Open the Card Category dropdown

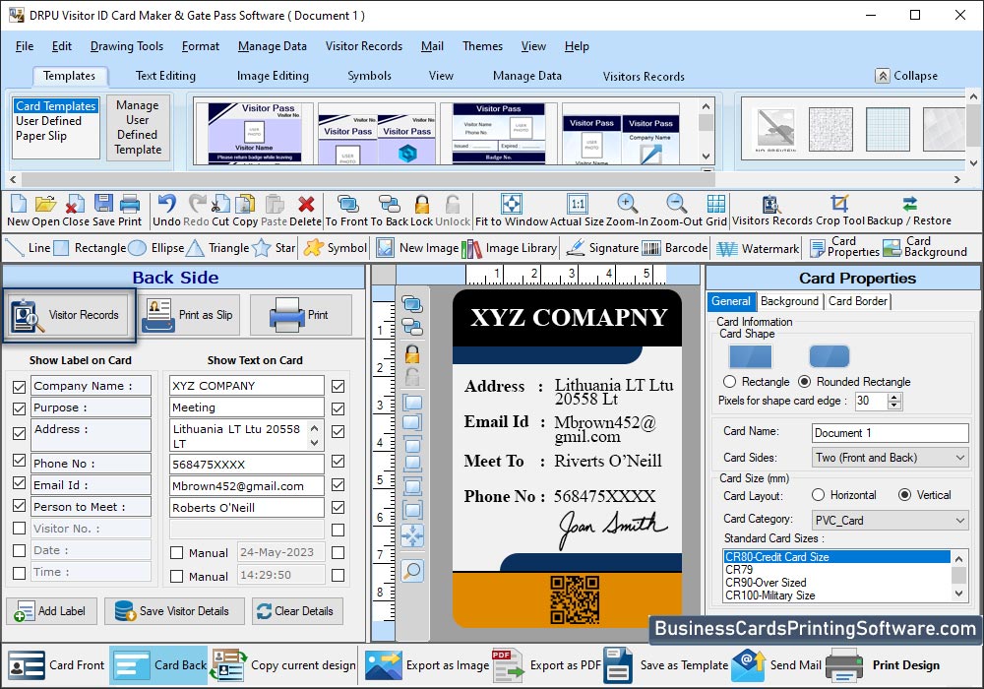click(890, 521)
